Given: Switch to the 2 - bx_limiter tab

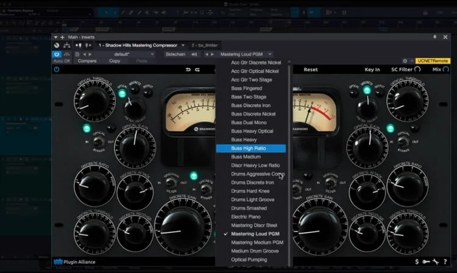Looking at the screenshot, I should (x=205, y=45).
